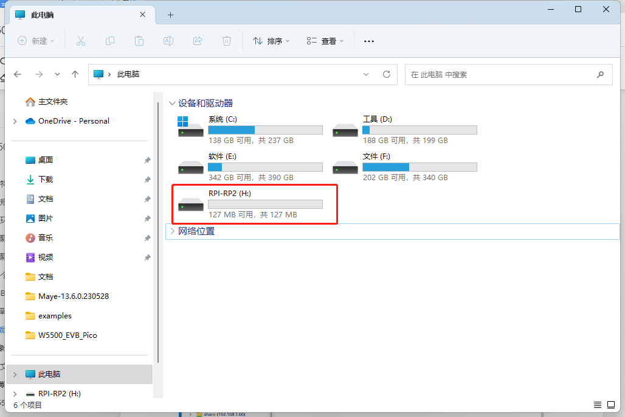Click the 在 此电脑 中搜索 search box

coord(499,74)
